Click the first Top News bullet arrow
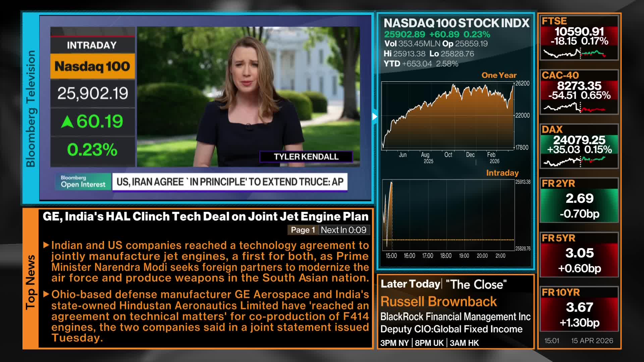Image resolution: width=644 pixels, height=362 pixels. pos(46,245)
